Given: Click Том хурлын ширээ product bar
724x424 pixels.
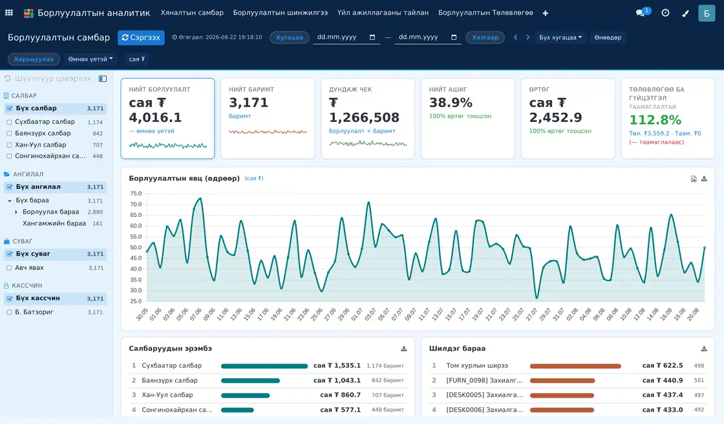Looking at the screenshot, I should point(575,366).
